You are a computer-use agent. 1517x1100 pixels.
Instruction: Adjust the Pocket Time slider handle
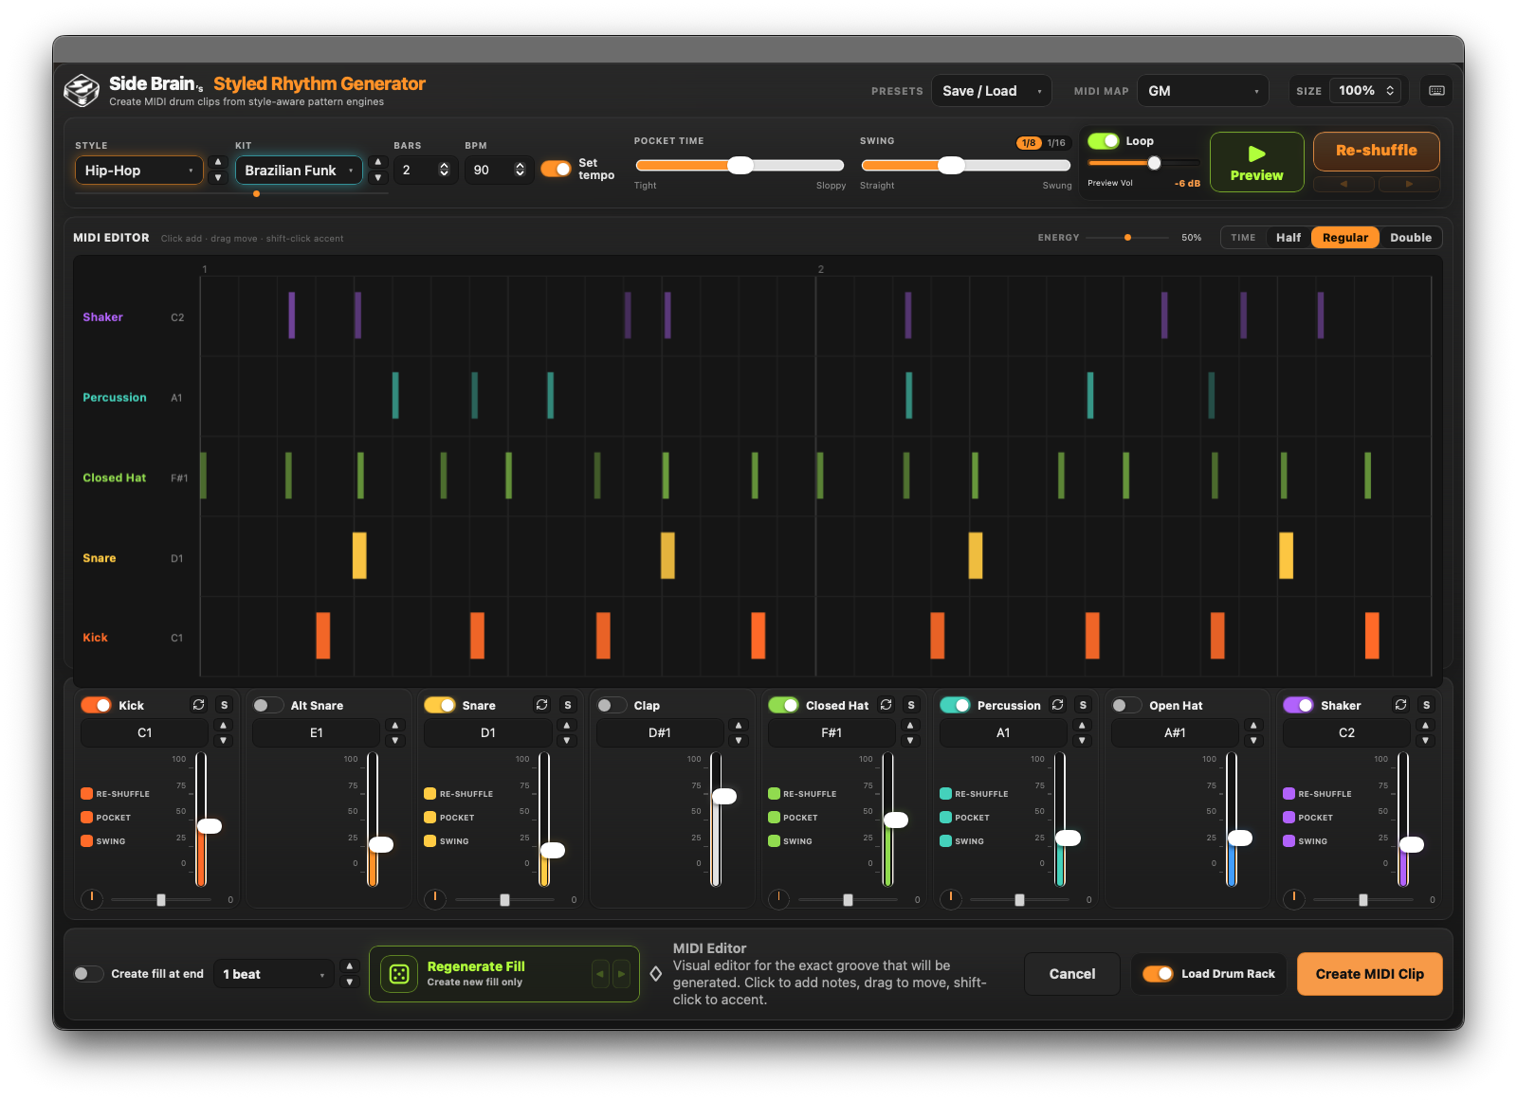740,166
